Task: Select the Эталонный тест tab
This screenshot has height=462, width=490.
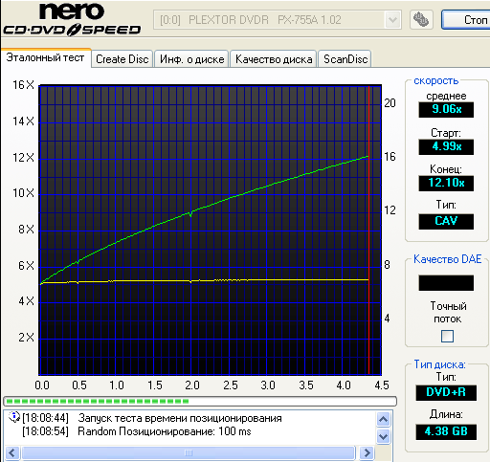Action: tap(45, 57)
